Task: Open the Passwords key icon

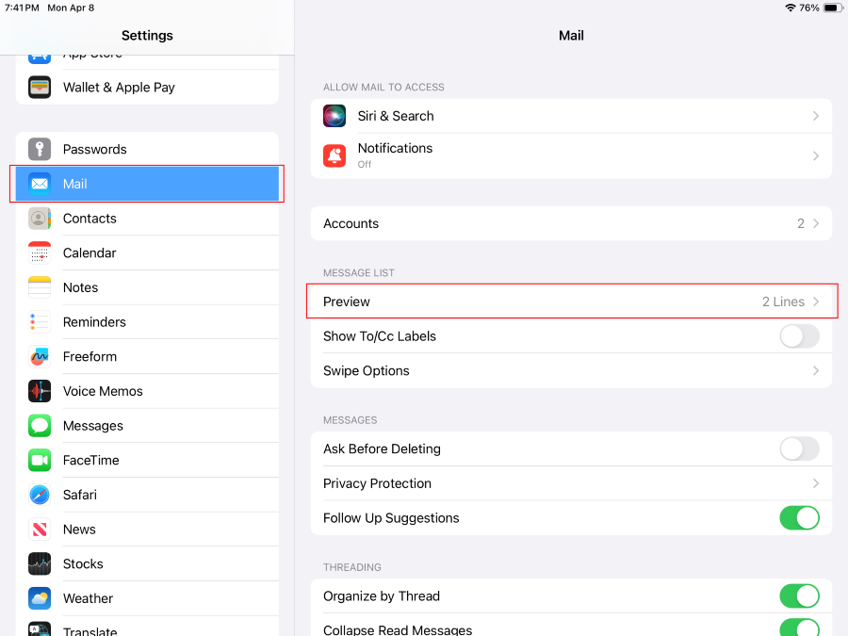Action: (40, 149)
